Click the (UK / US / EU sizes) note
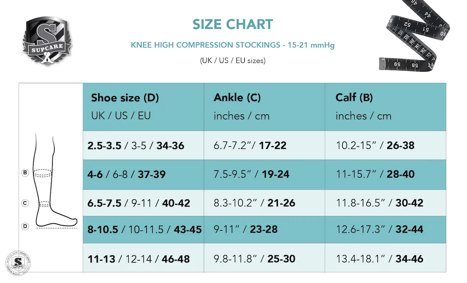Viewport: 467px width, 283px height. coord(233,61)
